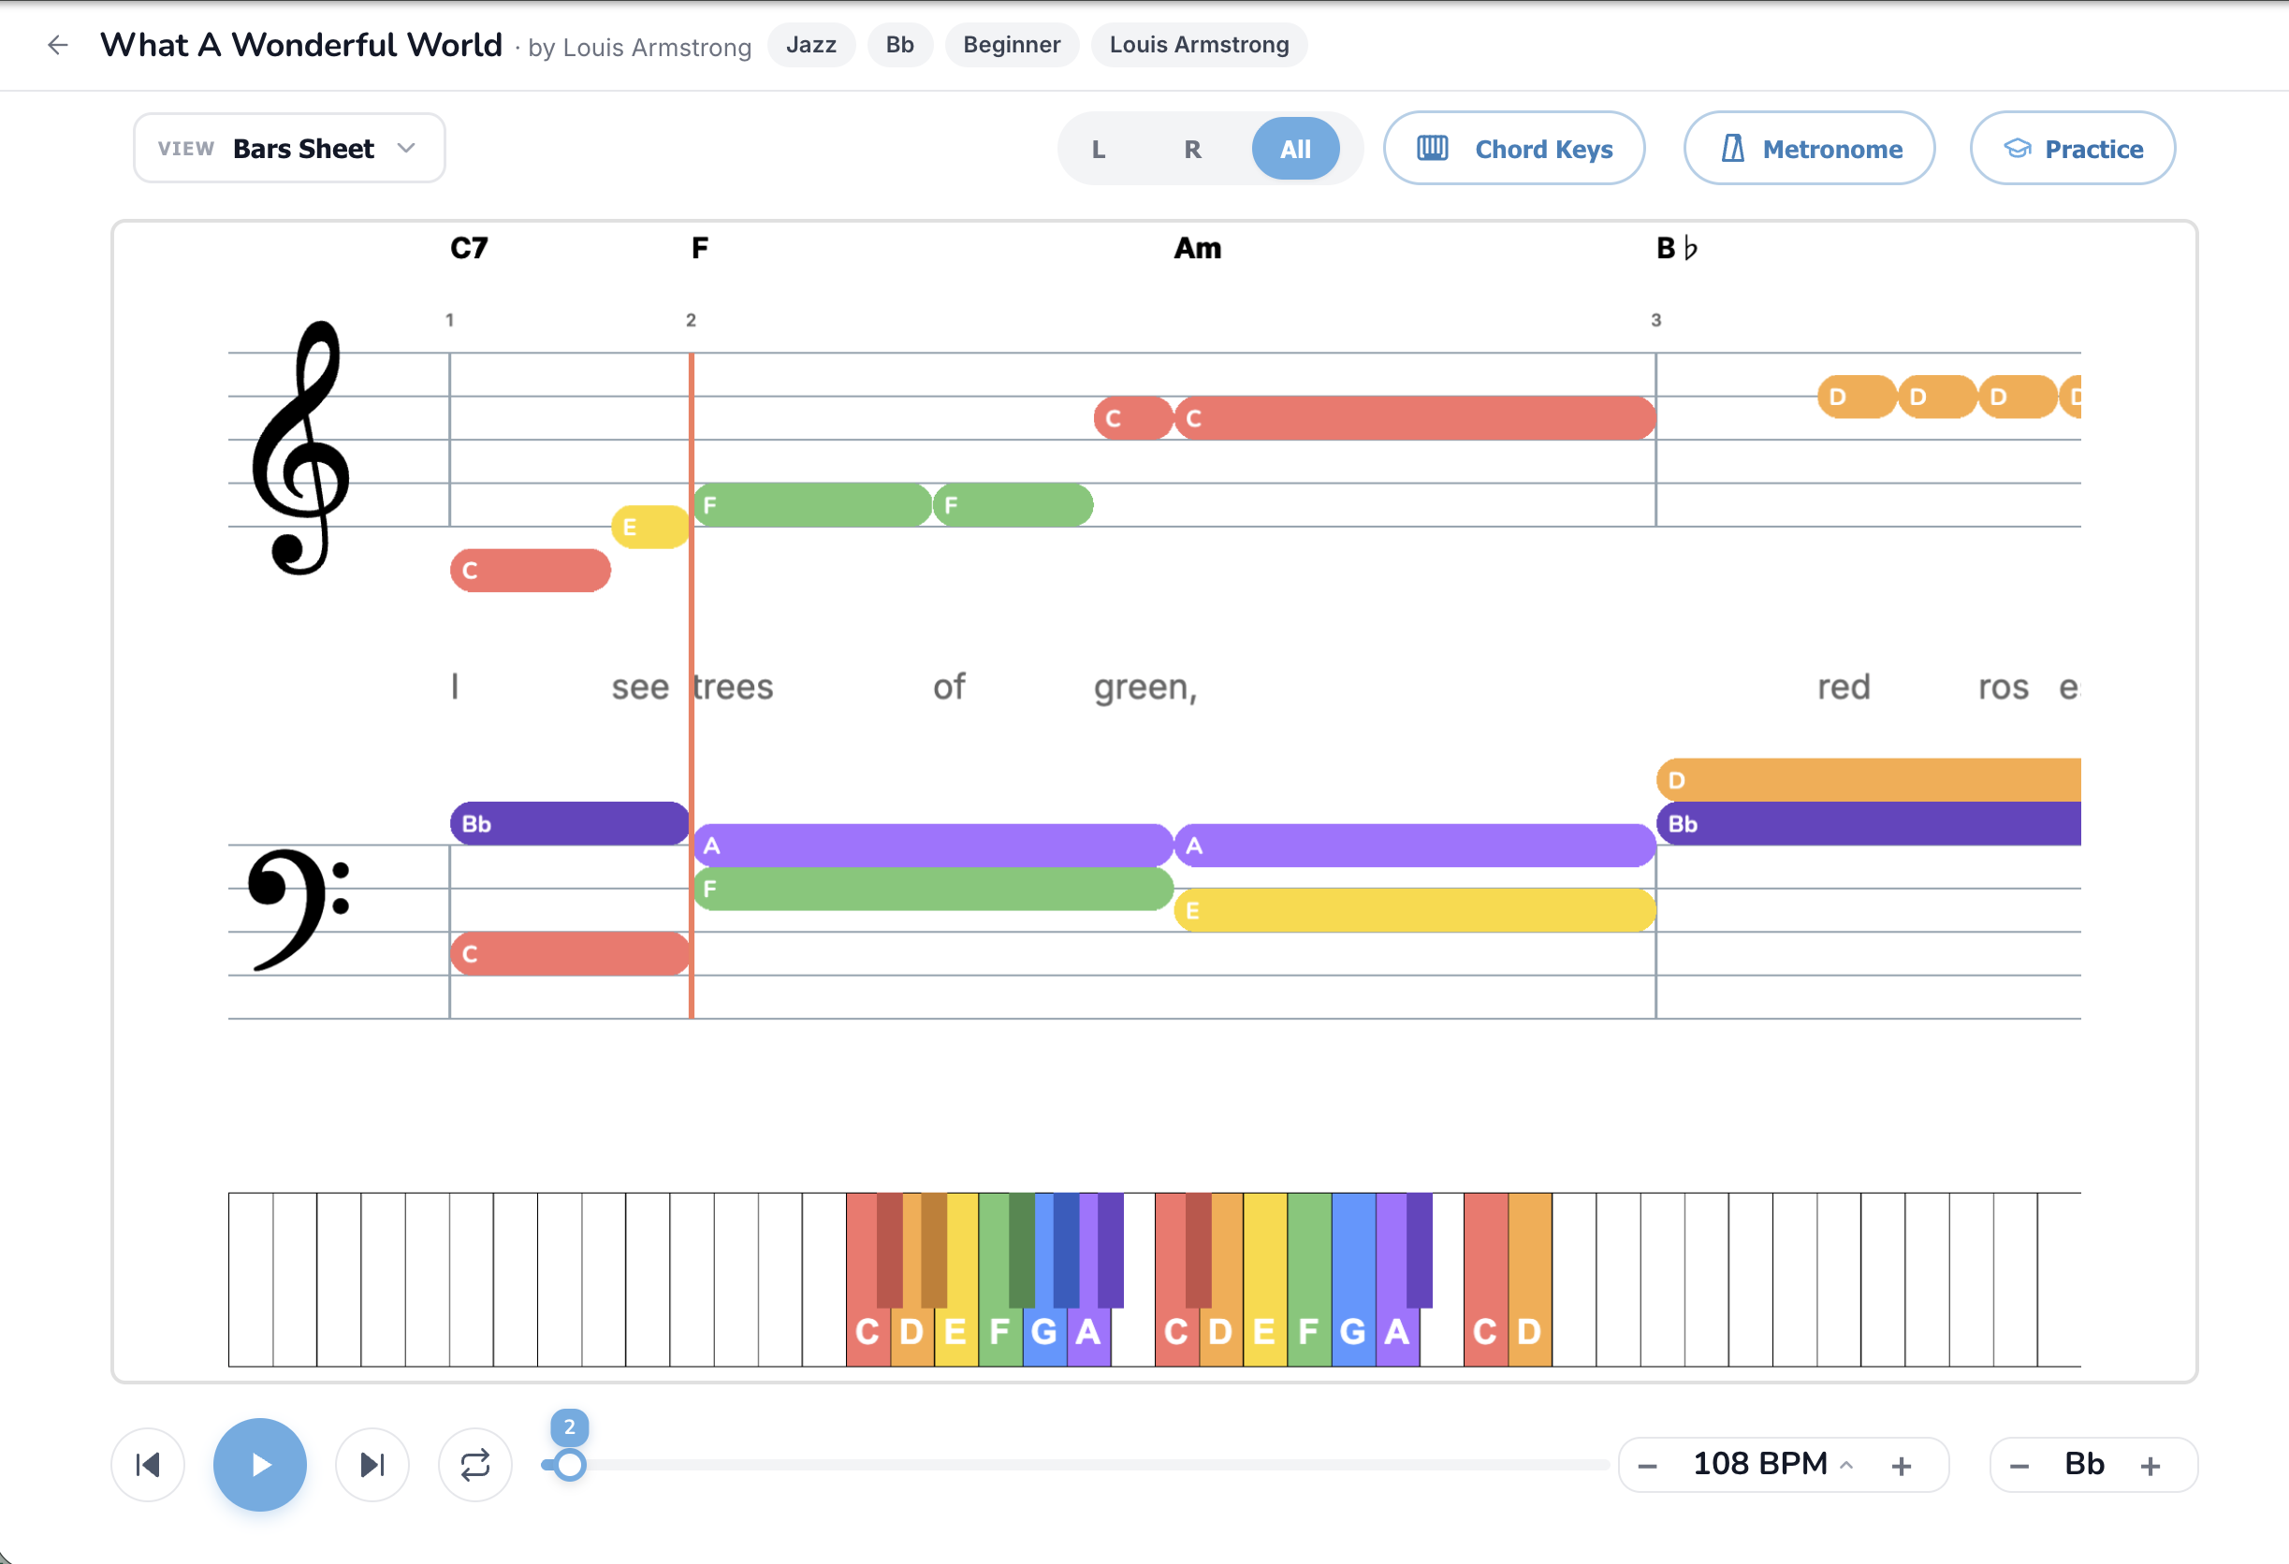The width and height of the screenshot is (2289, 1564).
Task: Decrease BPM with the minus button
Action: coord(1648,1466)
